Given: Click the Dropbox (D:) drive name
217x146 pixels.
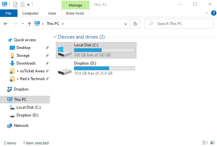Looking at the screenshot, I should [85, 63].
